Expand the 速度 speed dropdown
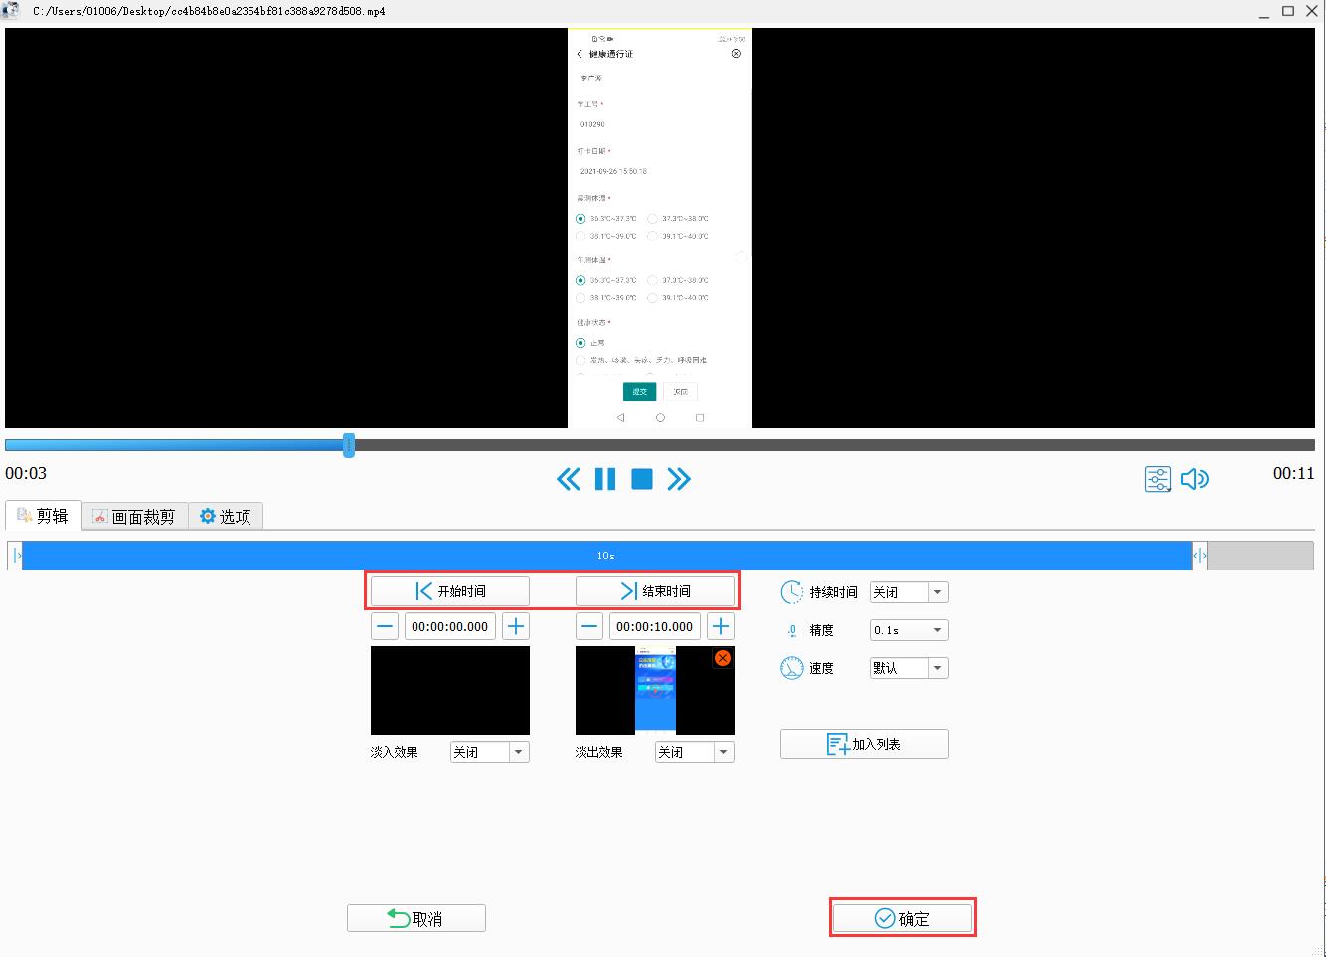1326x957 pixels. point(937,668)
